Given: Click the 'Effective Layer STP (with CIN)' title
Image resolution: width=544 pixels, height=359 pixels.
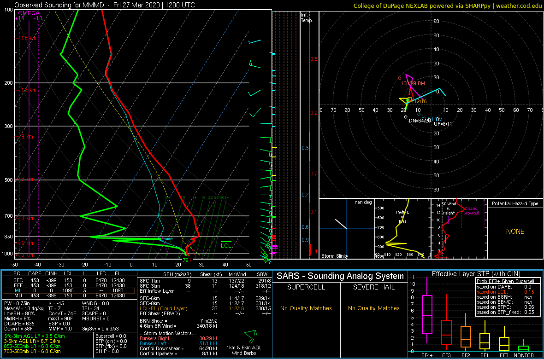Looking at the screenshot, I should click(x=475, y=274).
